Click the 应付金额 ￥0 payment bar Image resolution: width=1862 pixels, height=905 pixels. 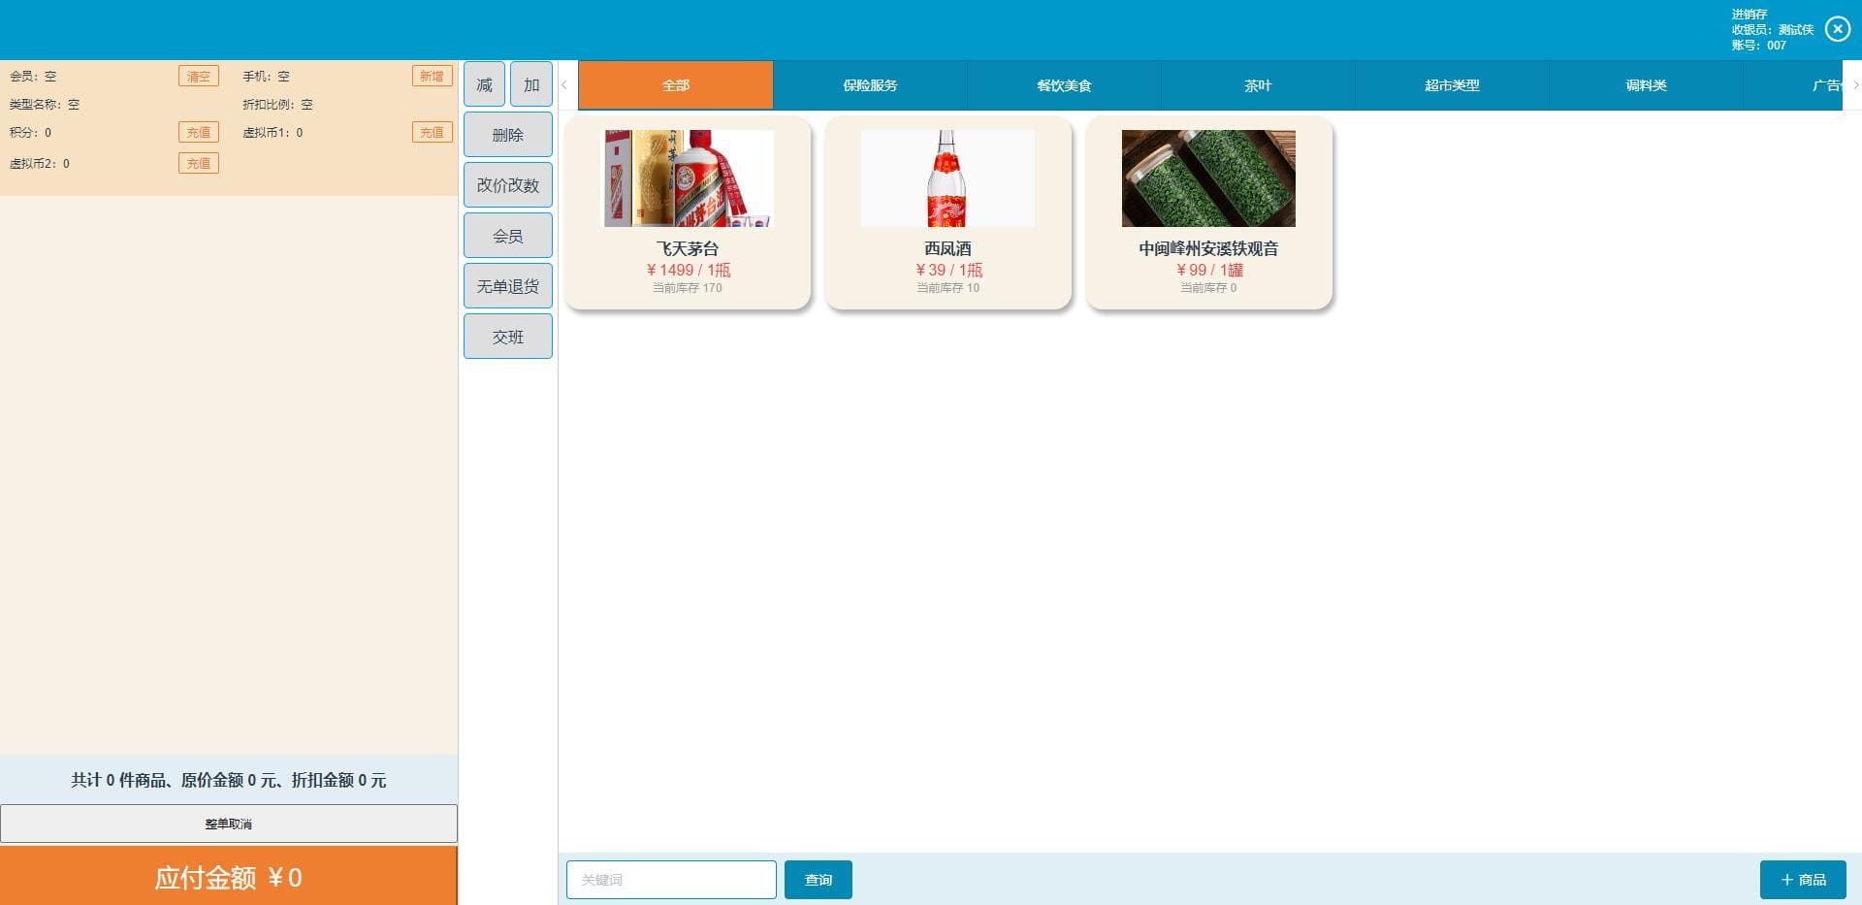pyautogui.click(x=229, y=877)
